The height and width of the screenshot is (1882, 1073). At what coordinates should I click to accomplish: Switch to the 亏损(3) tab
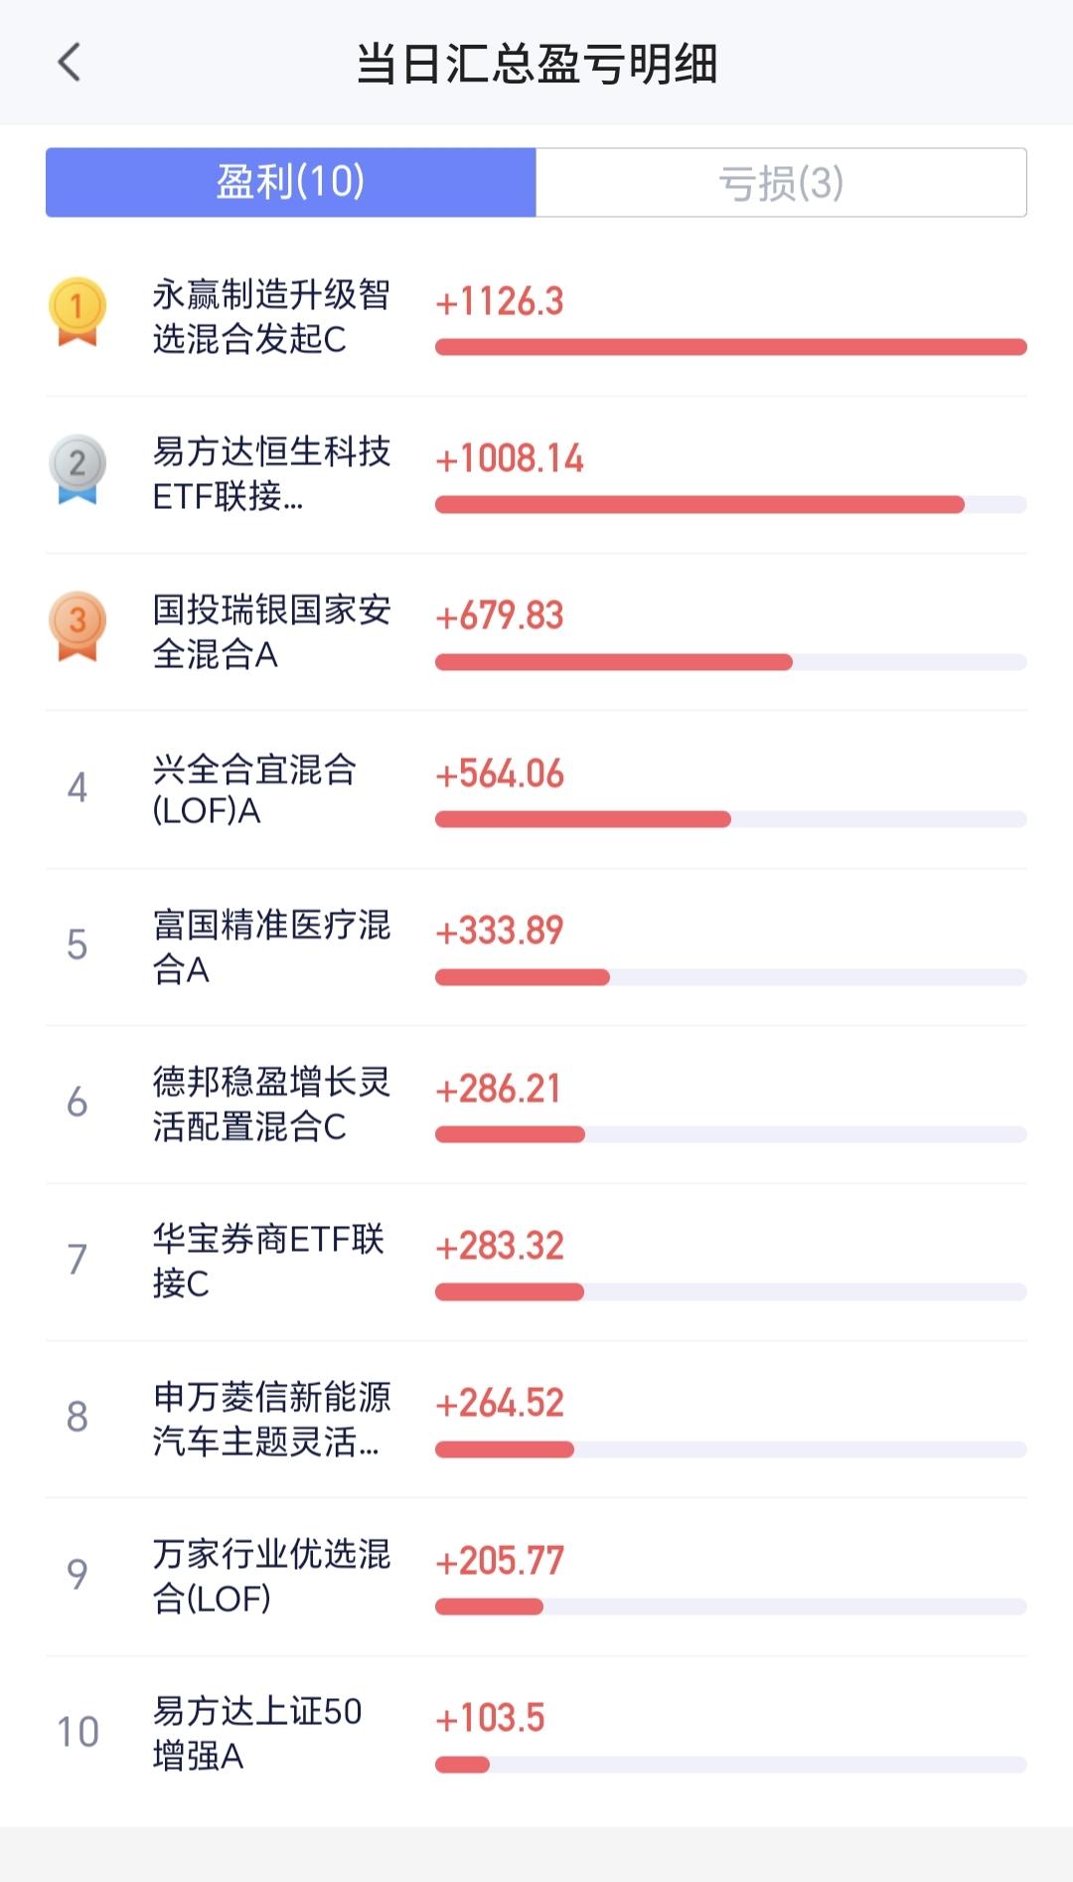(x=781, y=182)
